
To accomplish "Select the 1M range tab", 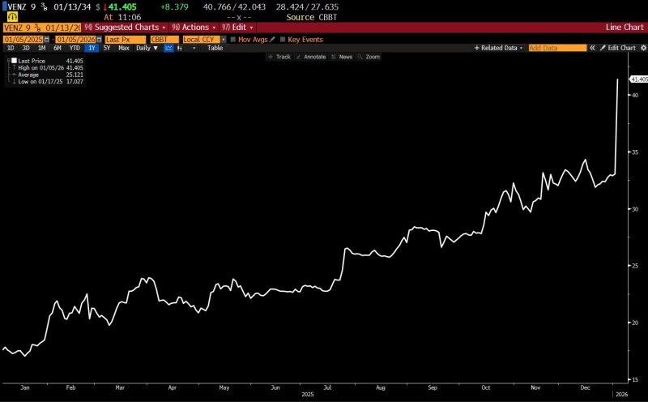I will coord(42,48).
